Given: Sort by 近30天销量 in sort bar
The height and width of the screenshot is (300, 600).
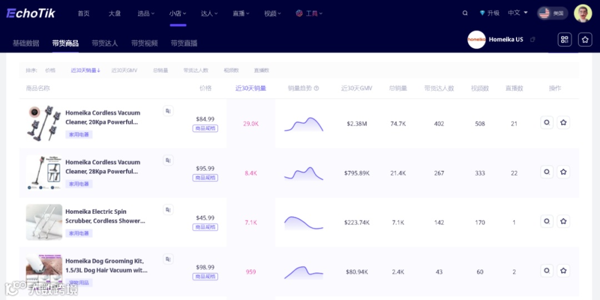Looking at the screenshot, I should [x=86, y=71].
